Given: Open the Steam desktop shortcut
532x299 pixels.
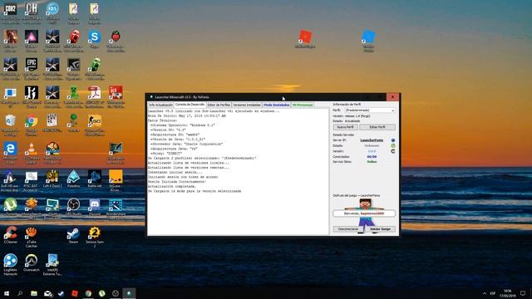Looking at the screenshot, I should point(74,235).
